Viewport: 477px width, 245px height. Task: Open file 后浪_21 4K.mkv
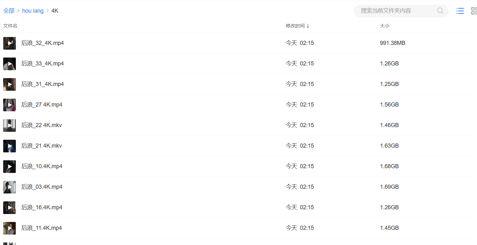coord(41,146)
